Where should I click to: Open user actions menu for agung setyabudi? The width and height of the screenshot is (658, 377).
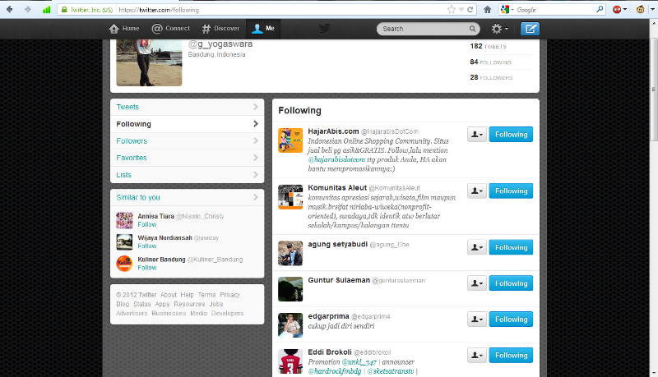tap(477, 247)
